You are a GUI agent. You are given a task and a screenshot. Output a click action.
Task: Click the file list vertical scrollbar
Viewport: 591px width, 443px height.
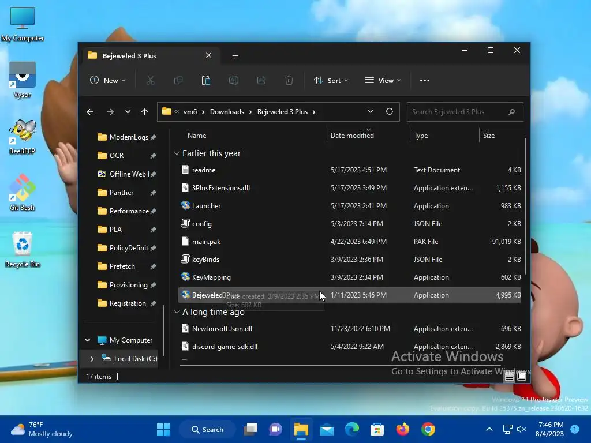point(525,207)
